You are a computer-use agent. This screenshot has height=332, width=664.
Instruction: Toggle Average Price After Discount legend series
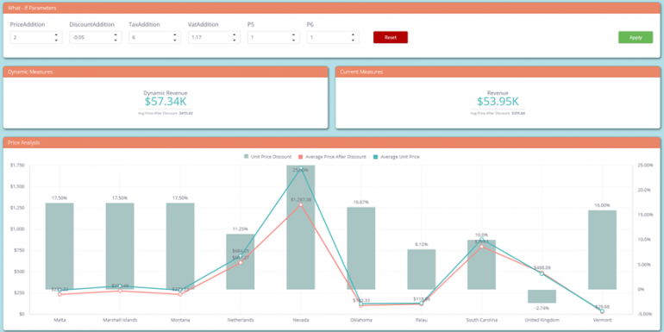coord(333,157)
